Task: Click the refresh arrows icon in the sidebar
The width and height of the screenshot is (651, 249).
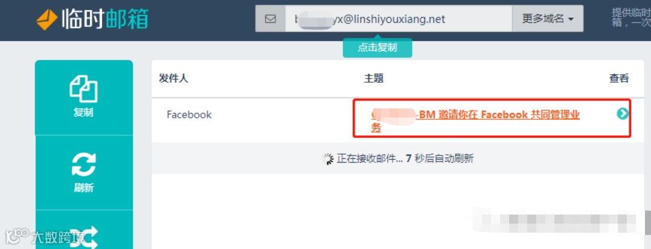Action: pos(84,164)
